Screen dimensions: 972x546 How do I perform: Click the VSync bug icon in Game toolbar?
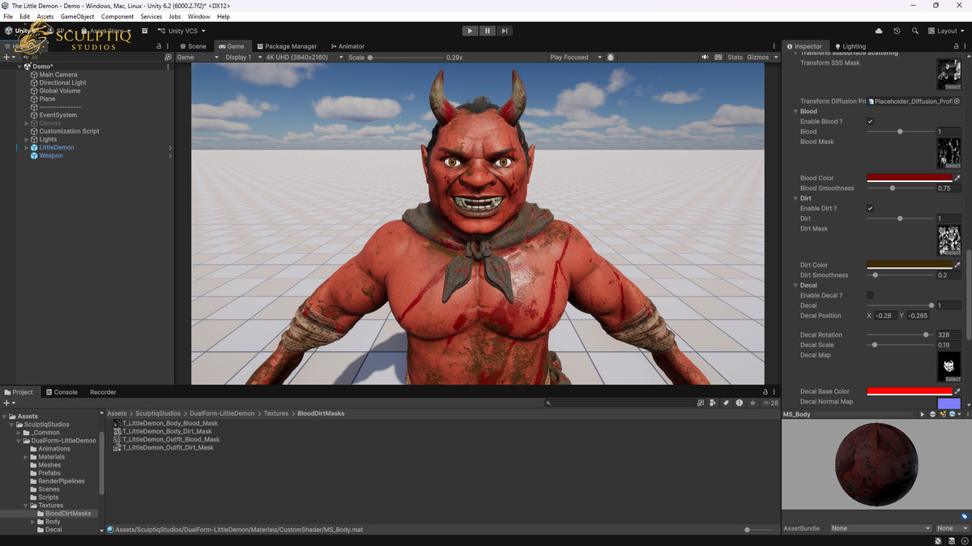(x=611, y=57)
